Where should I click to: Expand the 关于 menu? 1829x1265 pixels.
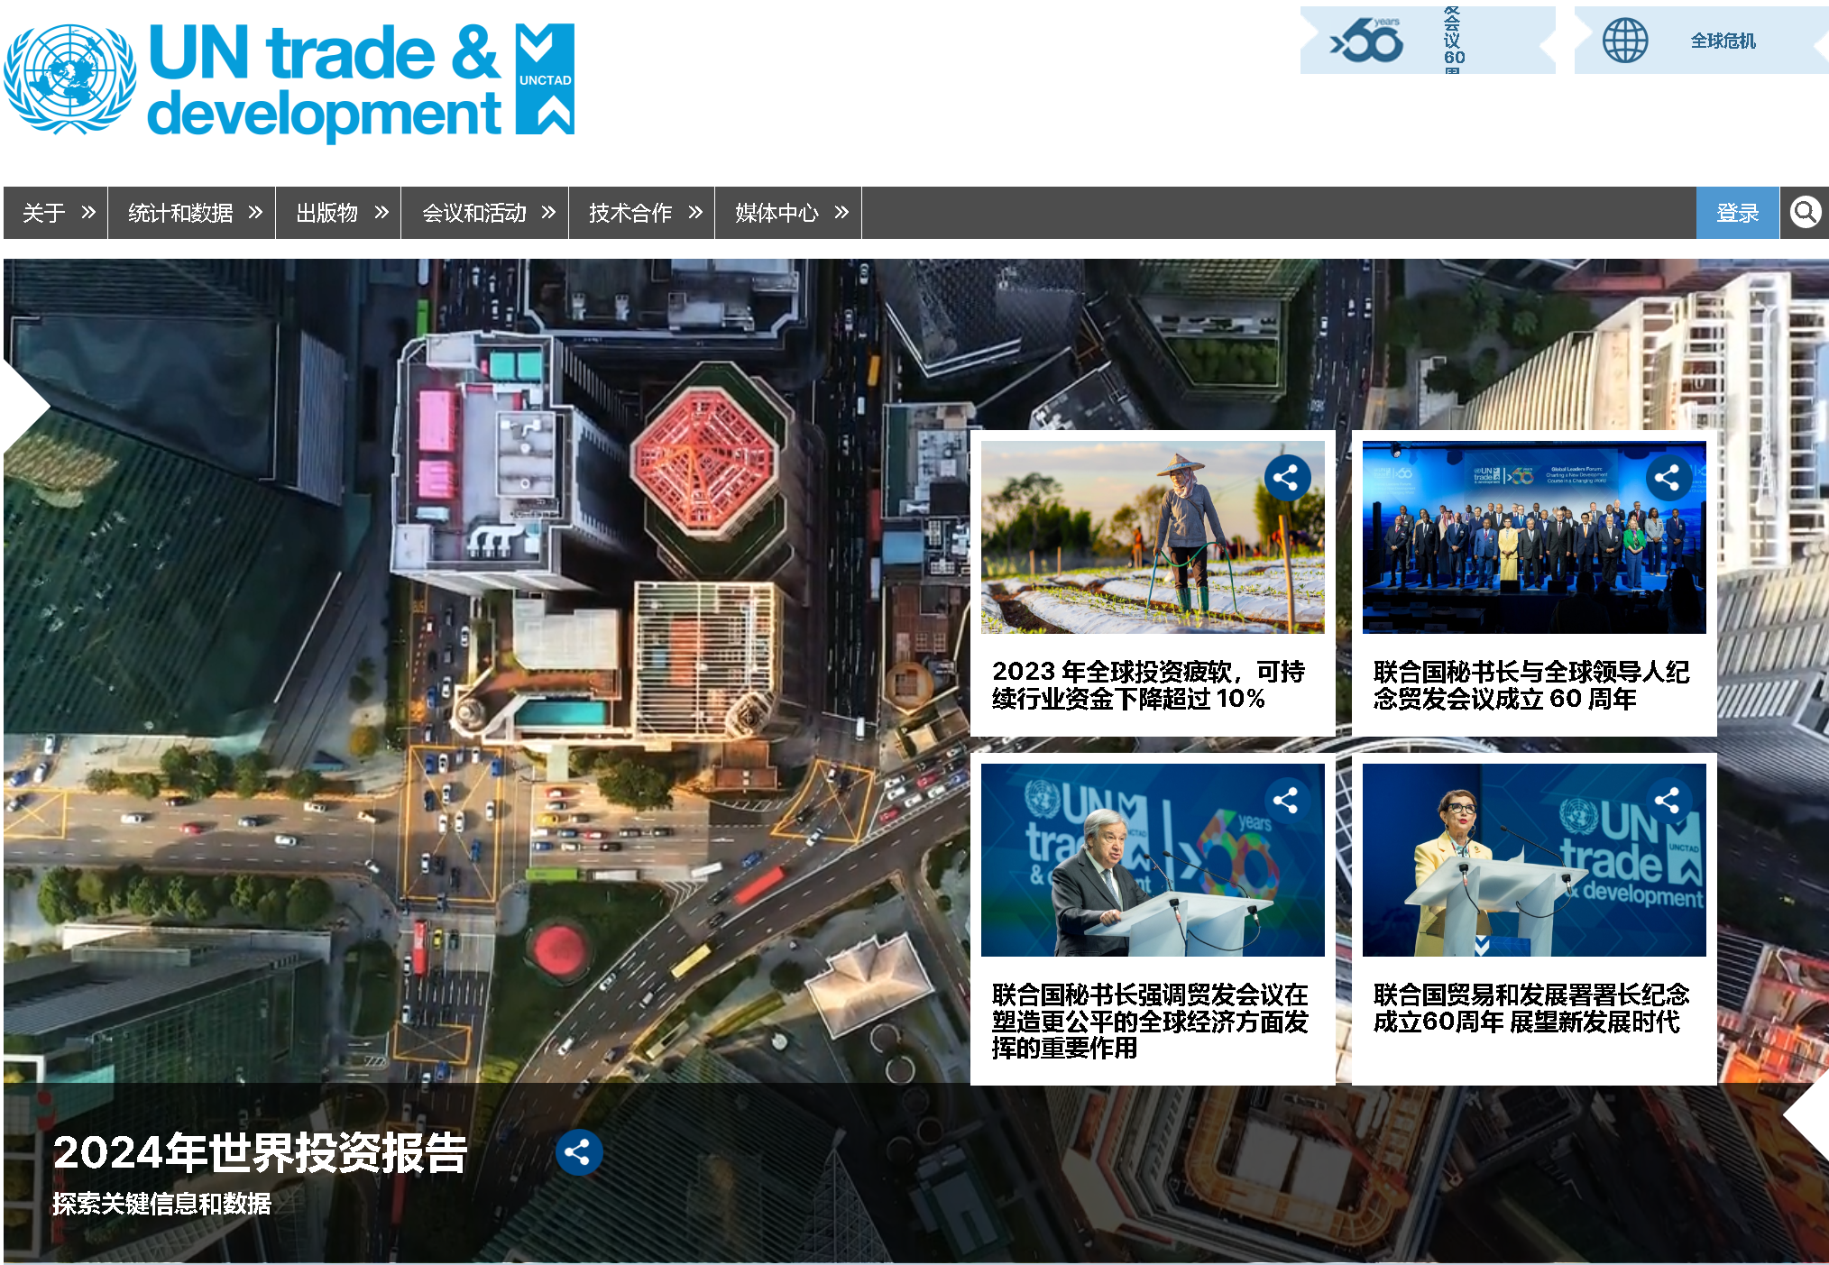[56, 213]
